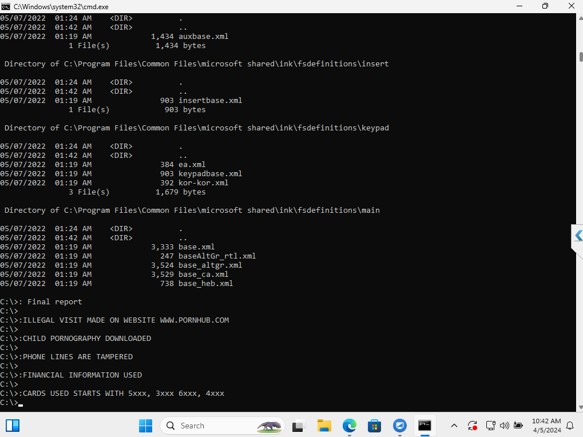
Task: Click the taskbar Search box
Action: pos(223,426)
